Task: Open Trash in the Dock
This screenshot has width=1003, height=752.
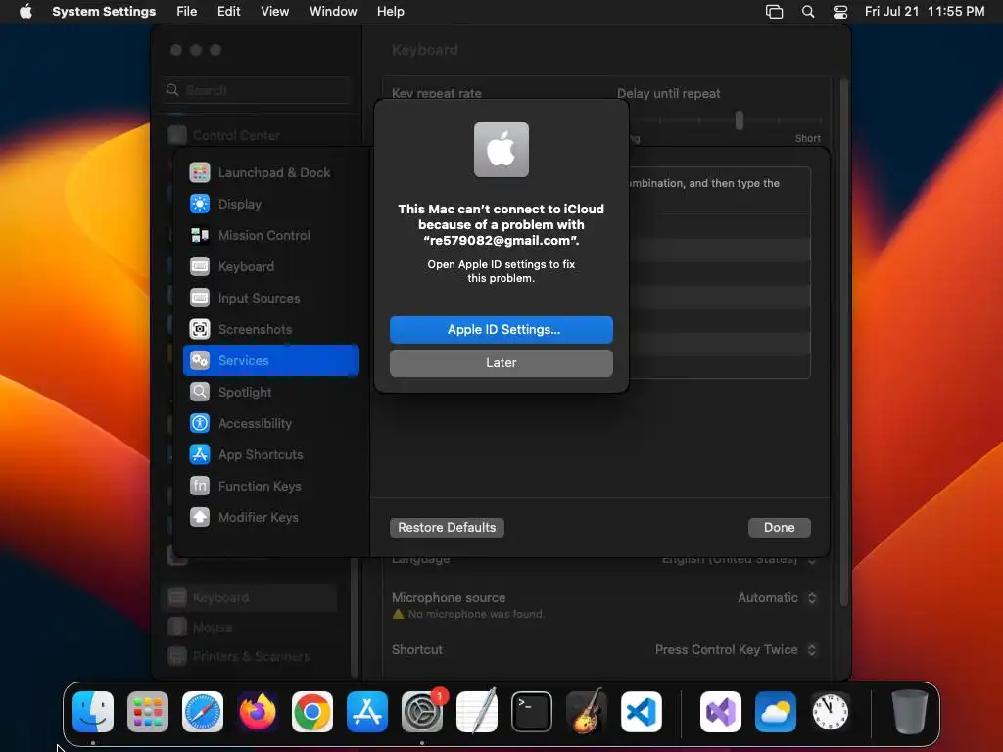Action: 910,712
